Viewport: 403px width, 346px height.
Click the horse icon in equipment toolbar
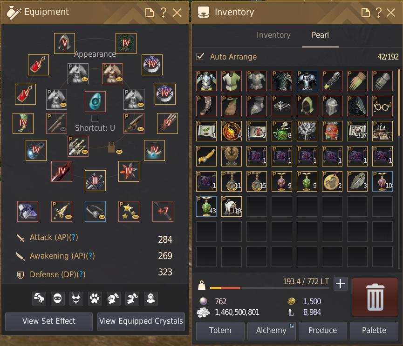click(39, 298)
